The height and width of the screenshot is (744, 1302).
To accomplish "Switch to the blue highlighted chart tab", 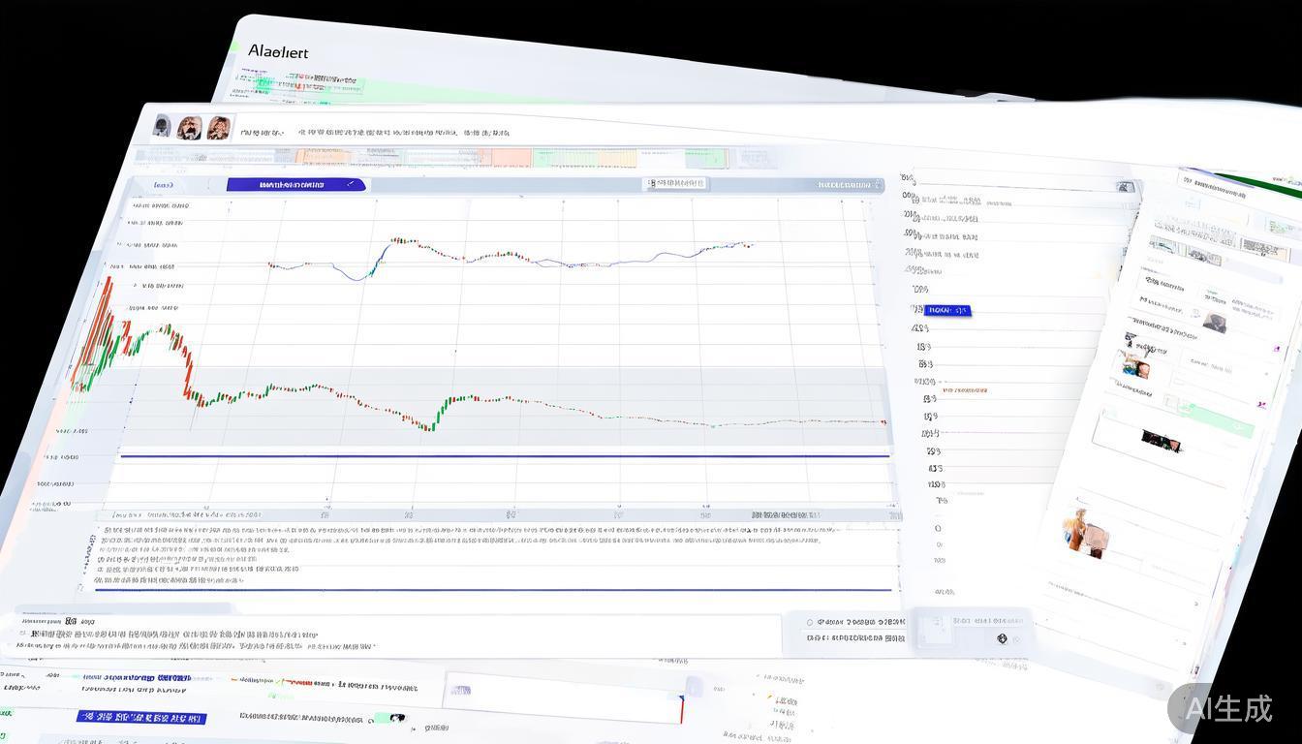I will coord(295,184).
